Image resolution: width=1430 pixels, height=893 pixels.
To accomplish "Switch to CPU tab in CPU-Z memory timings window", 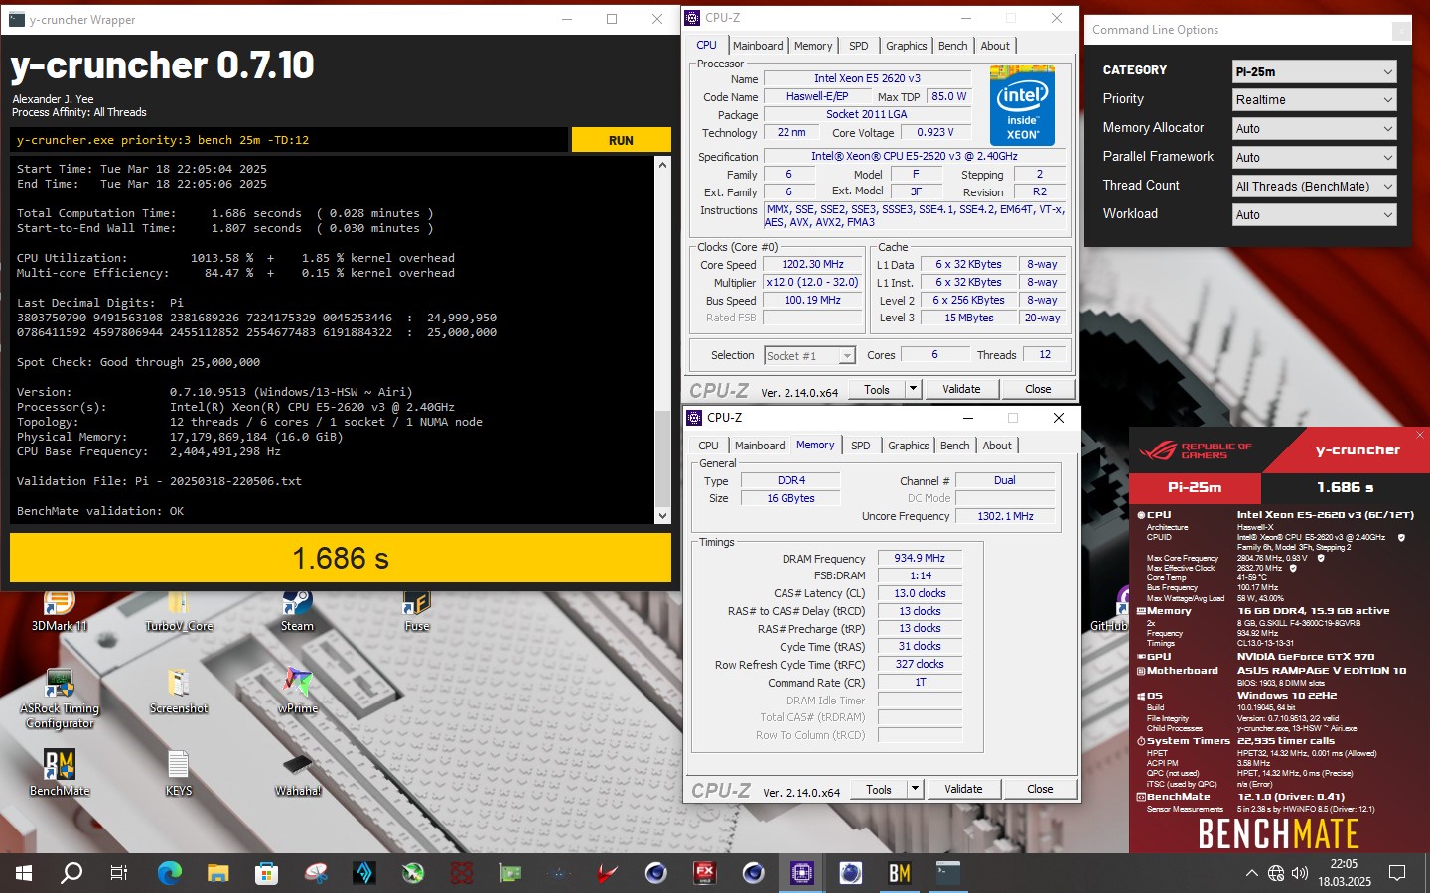I will click(708, 446).
